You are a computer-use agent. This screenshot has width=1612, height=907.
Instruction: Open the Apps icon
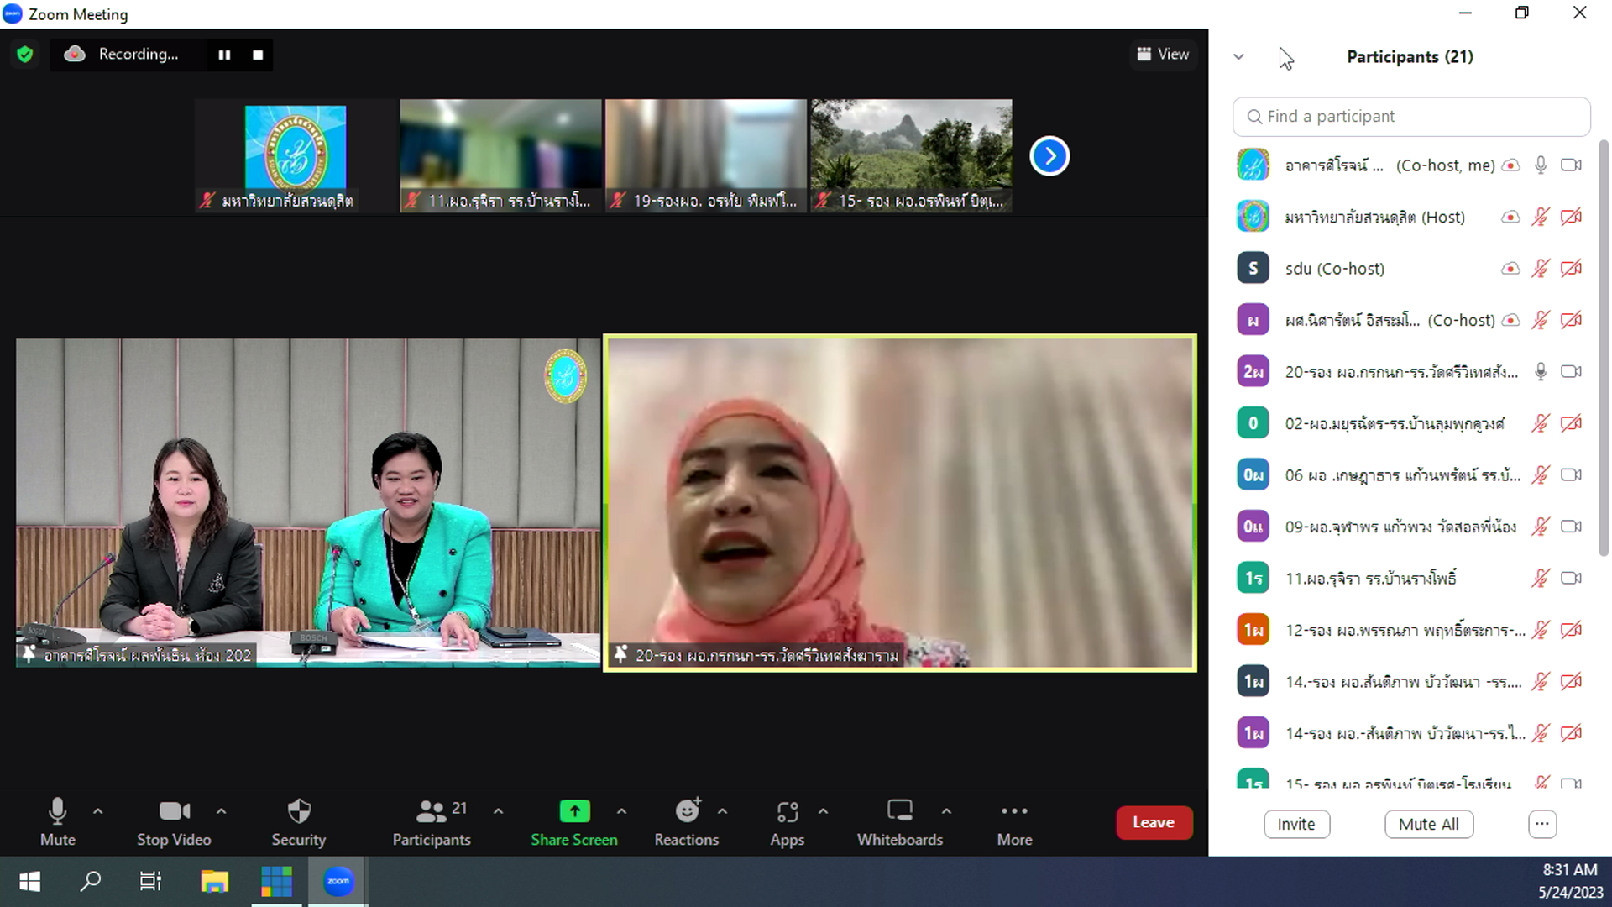pos(787,821)
